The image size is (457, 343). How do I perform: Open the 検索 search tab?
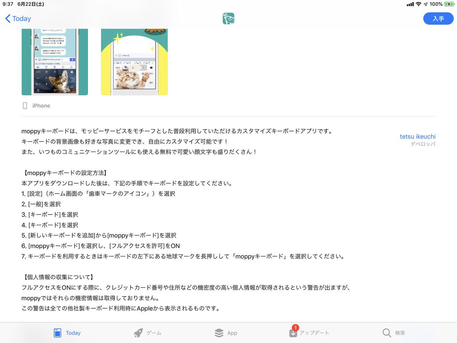394,333
